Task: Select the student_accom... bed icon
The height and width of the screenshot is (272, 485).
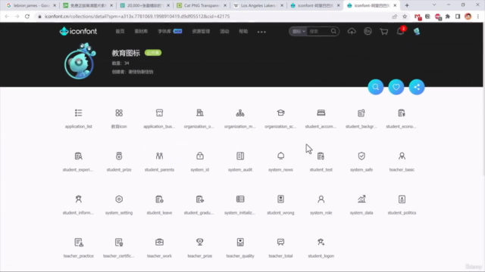Action: [x=321, y=113]
